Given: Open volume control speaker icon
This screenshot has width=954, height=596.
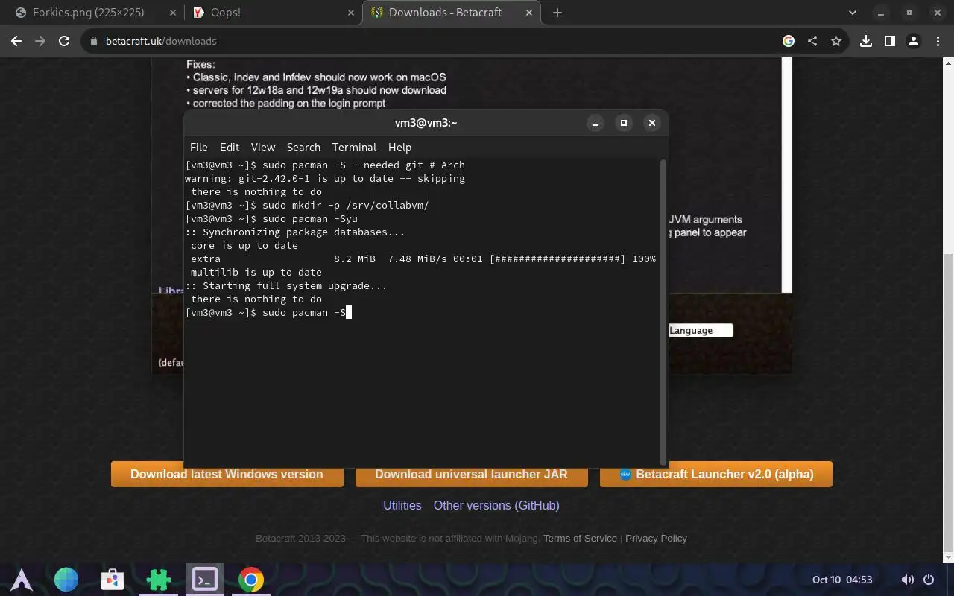Looking at the screenshot, I should coord(907,579).
